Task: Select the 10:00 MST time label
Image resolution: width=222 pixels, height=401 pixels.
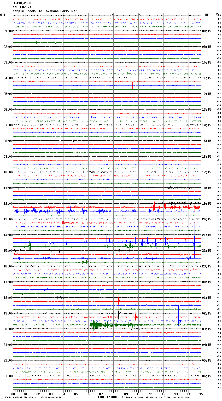Action: coord(8,172)
